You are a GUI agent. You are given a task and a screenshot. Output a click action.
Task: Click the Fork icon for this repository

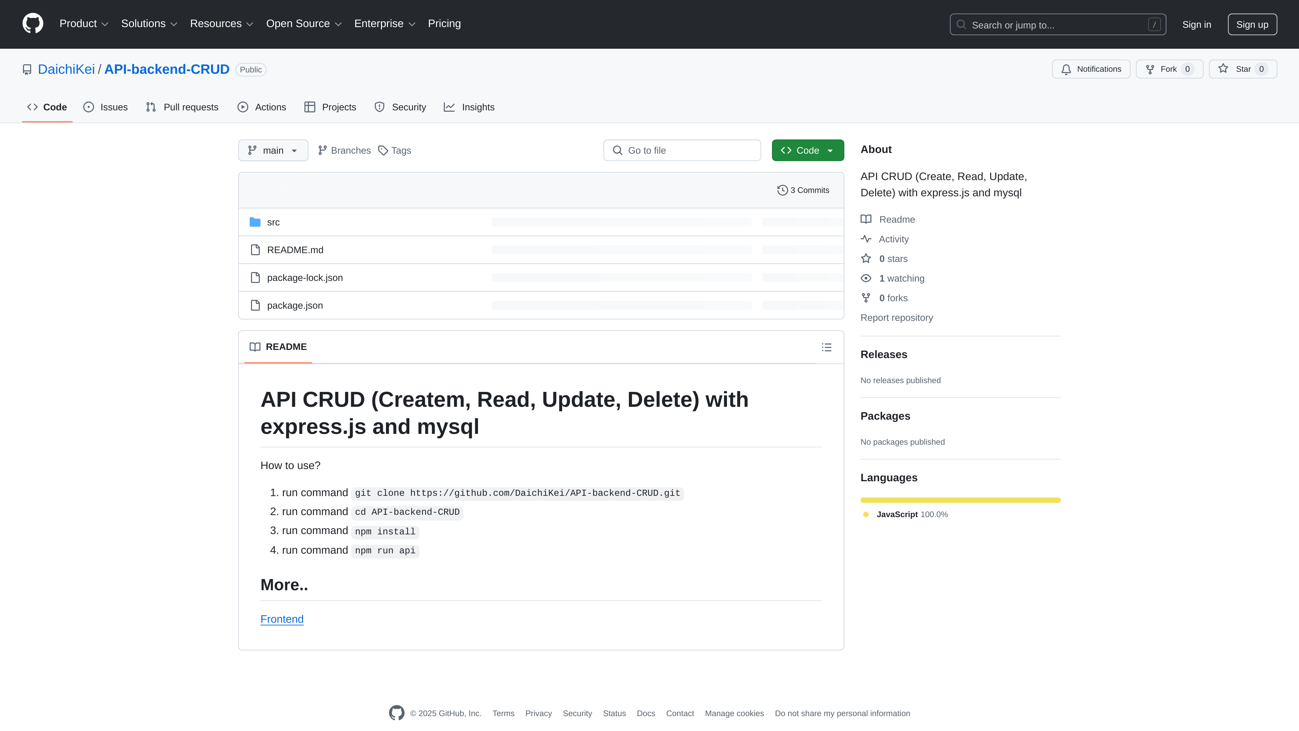1150,69
